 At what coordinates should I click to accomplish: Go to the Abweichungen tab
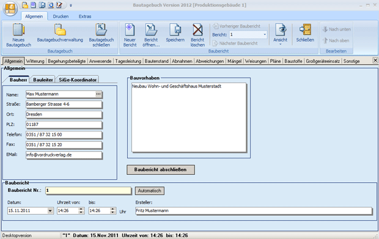[210, 61]
